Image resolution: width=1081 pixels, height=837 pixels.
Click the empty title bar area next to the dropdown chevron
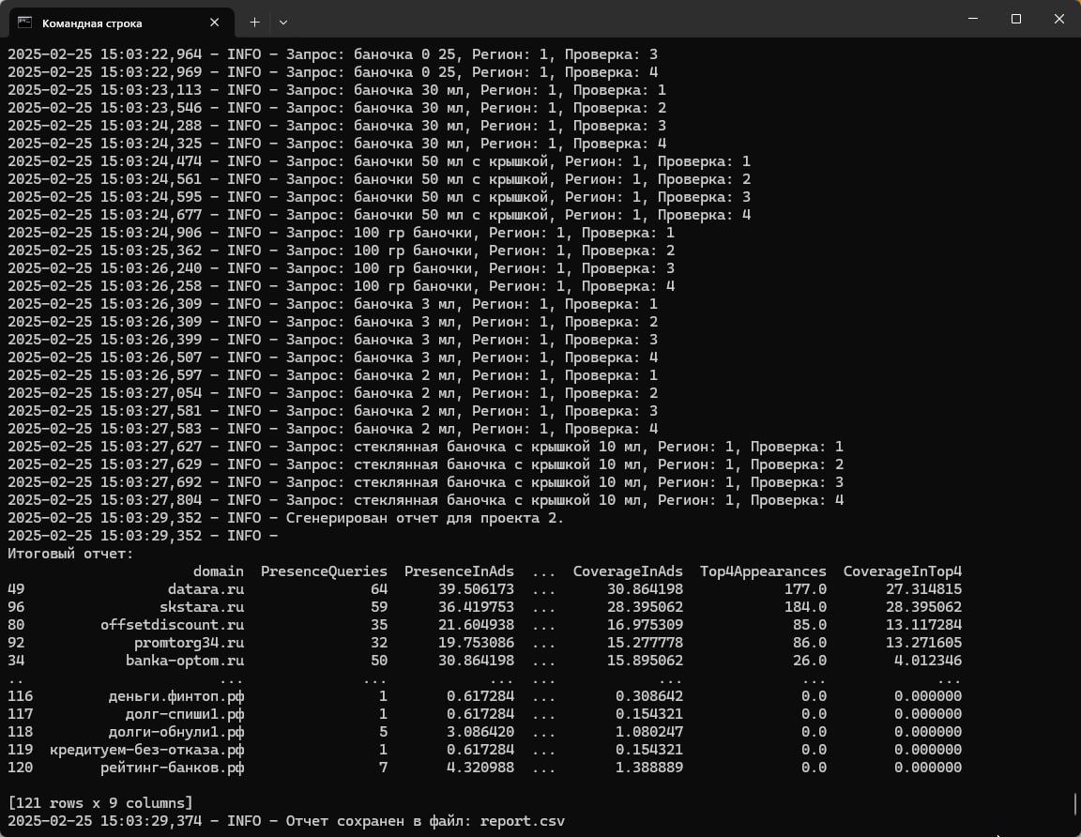point(620,19)
